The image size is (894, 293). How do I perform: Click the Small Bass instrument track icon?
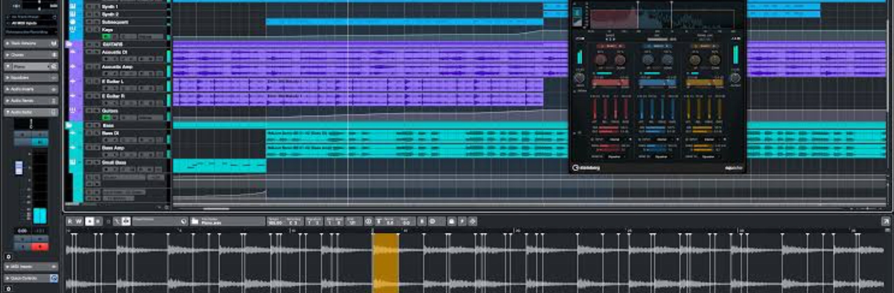point(73,162)
